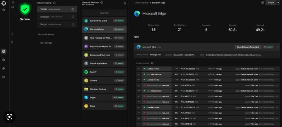The height and width of the screenshot is (127, 282).
Task: Click the msedge.exe binary name
Action: pyautogui.click(x=155, y=55)
